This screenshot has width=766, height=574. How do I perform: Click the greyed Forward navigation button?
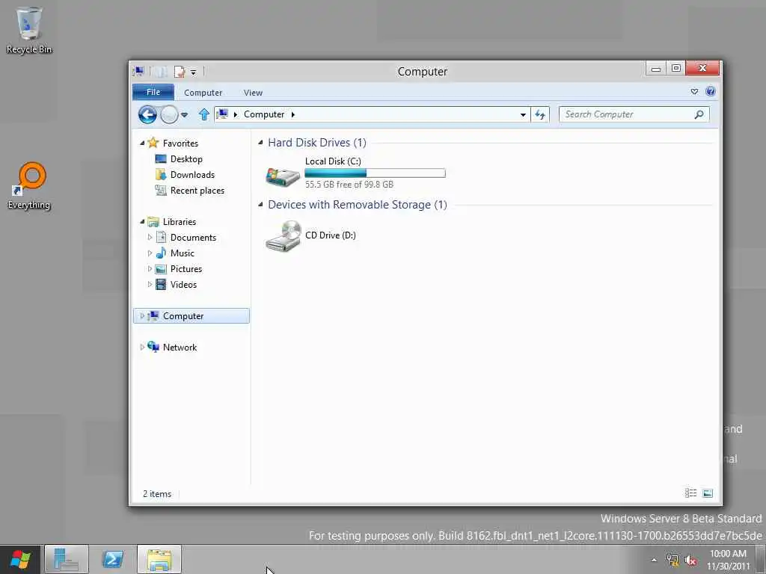170,114
